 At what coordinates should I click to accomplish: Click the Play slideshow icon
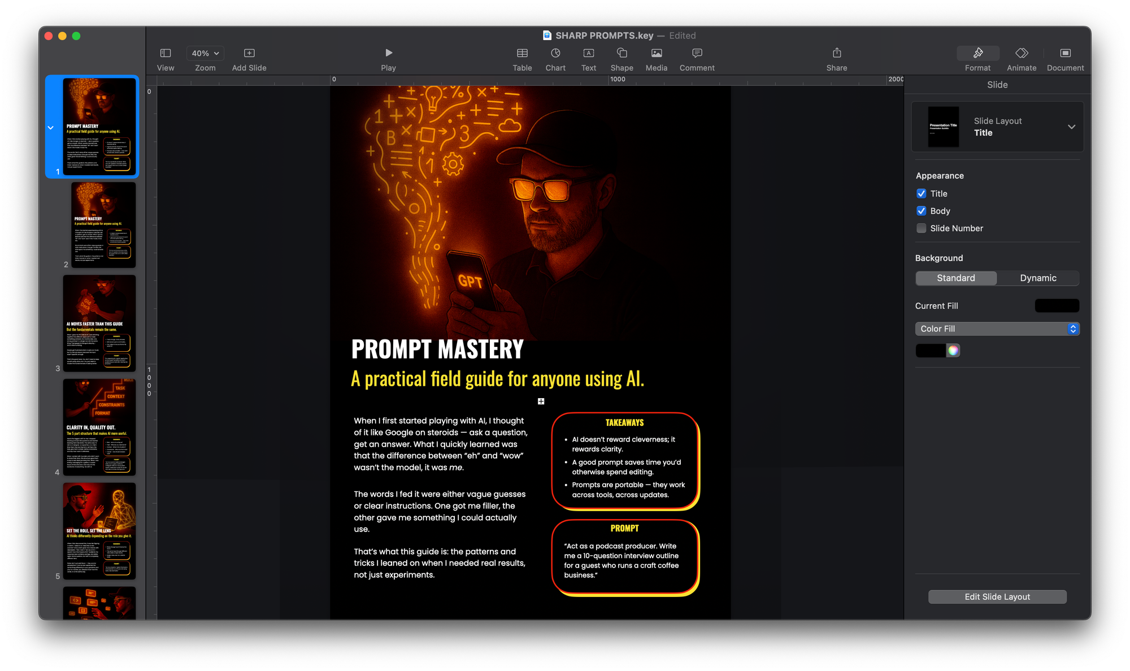coord(388,53)
